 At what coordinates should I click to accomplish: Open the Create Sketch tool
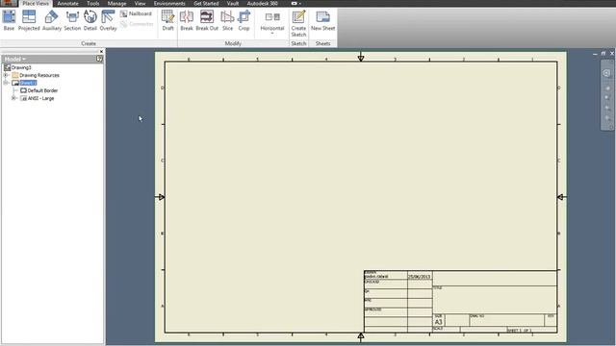[298, 23]
